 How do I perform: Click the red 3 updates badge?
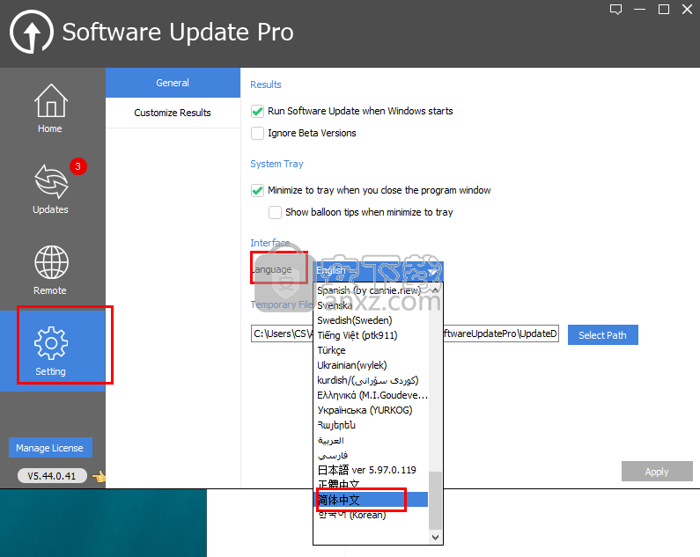click(78, 166)
